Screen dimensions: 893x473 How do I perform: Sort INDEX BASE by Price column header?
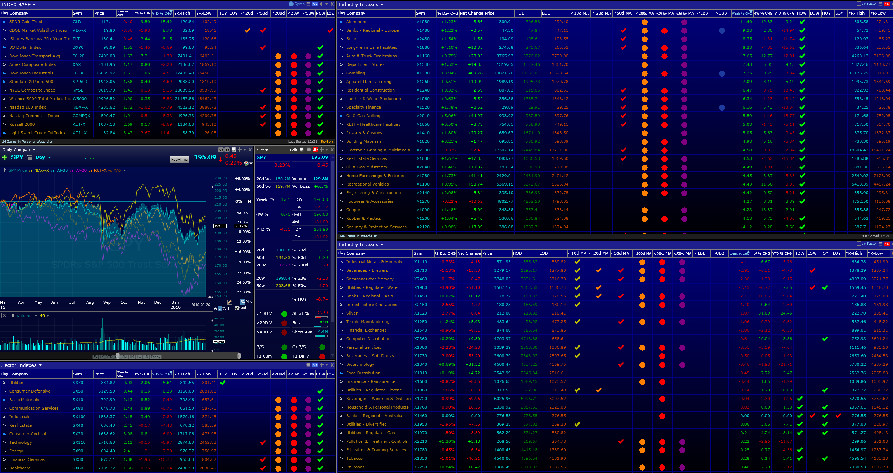pyautogui.click(x=105, y=13)
